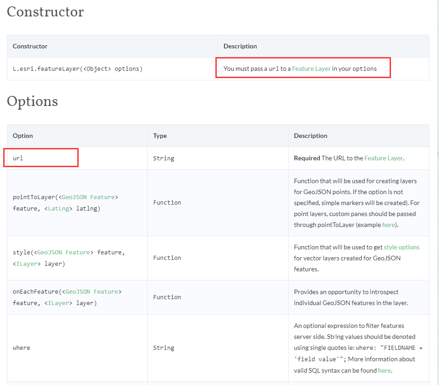Follow the Feature Layer link in url row
Screen dimensions: 439x385
384,158
